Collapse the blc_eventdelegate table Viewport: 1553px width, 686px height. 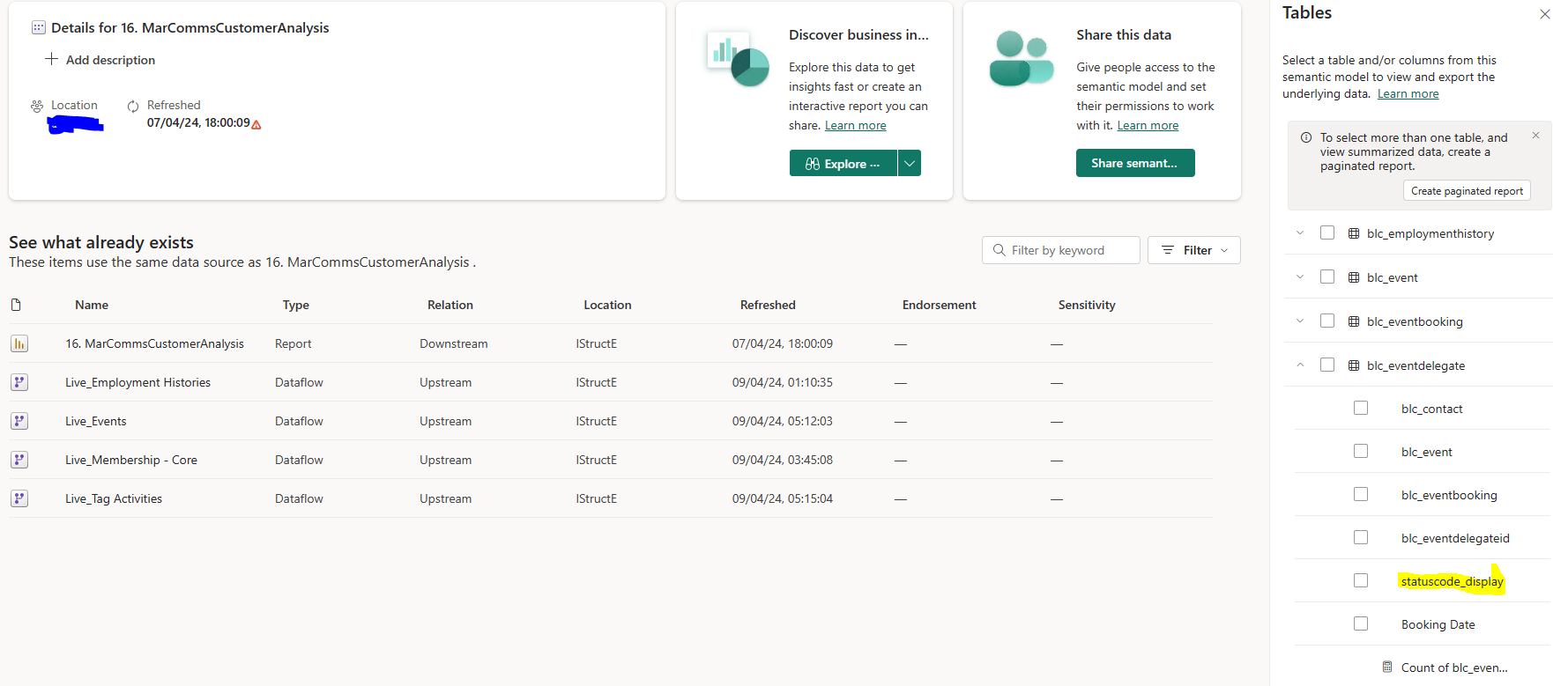(x=1300, y=365)
